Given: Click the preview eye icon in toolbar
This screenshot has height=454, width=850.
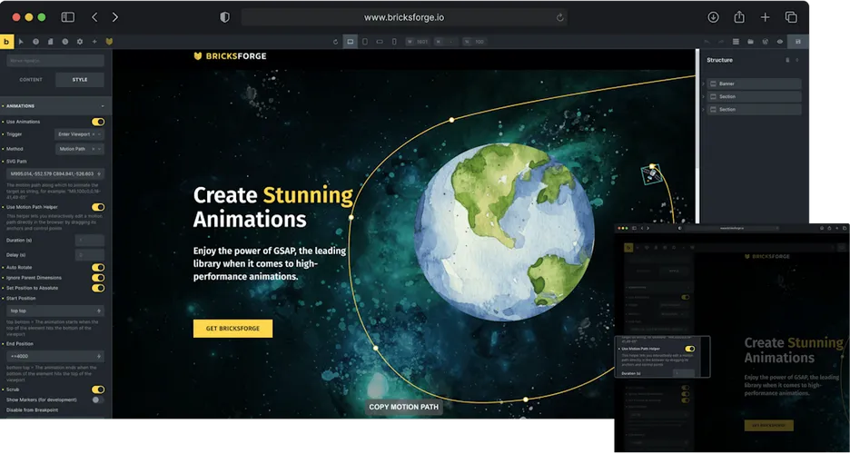Looking at the screenshot, I should 780,42.
